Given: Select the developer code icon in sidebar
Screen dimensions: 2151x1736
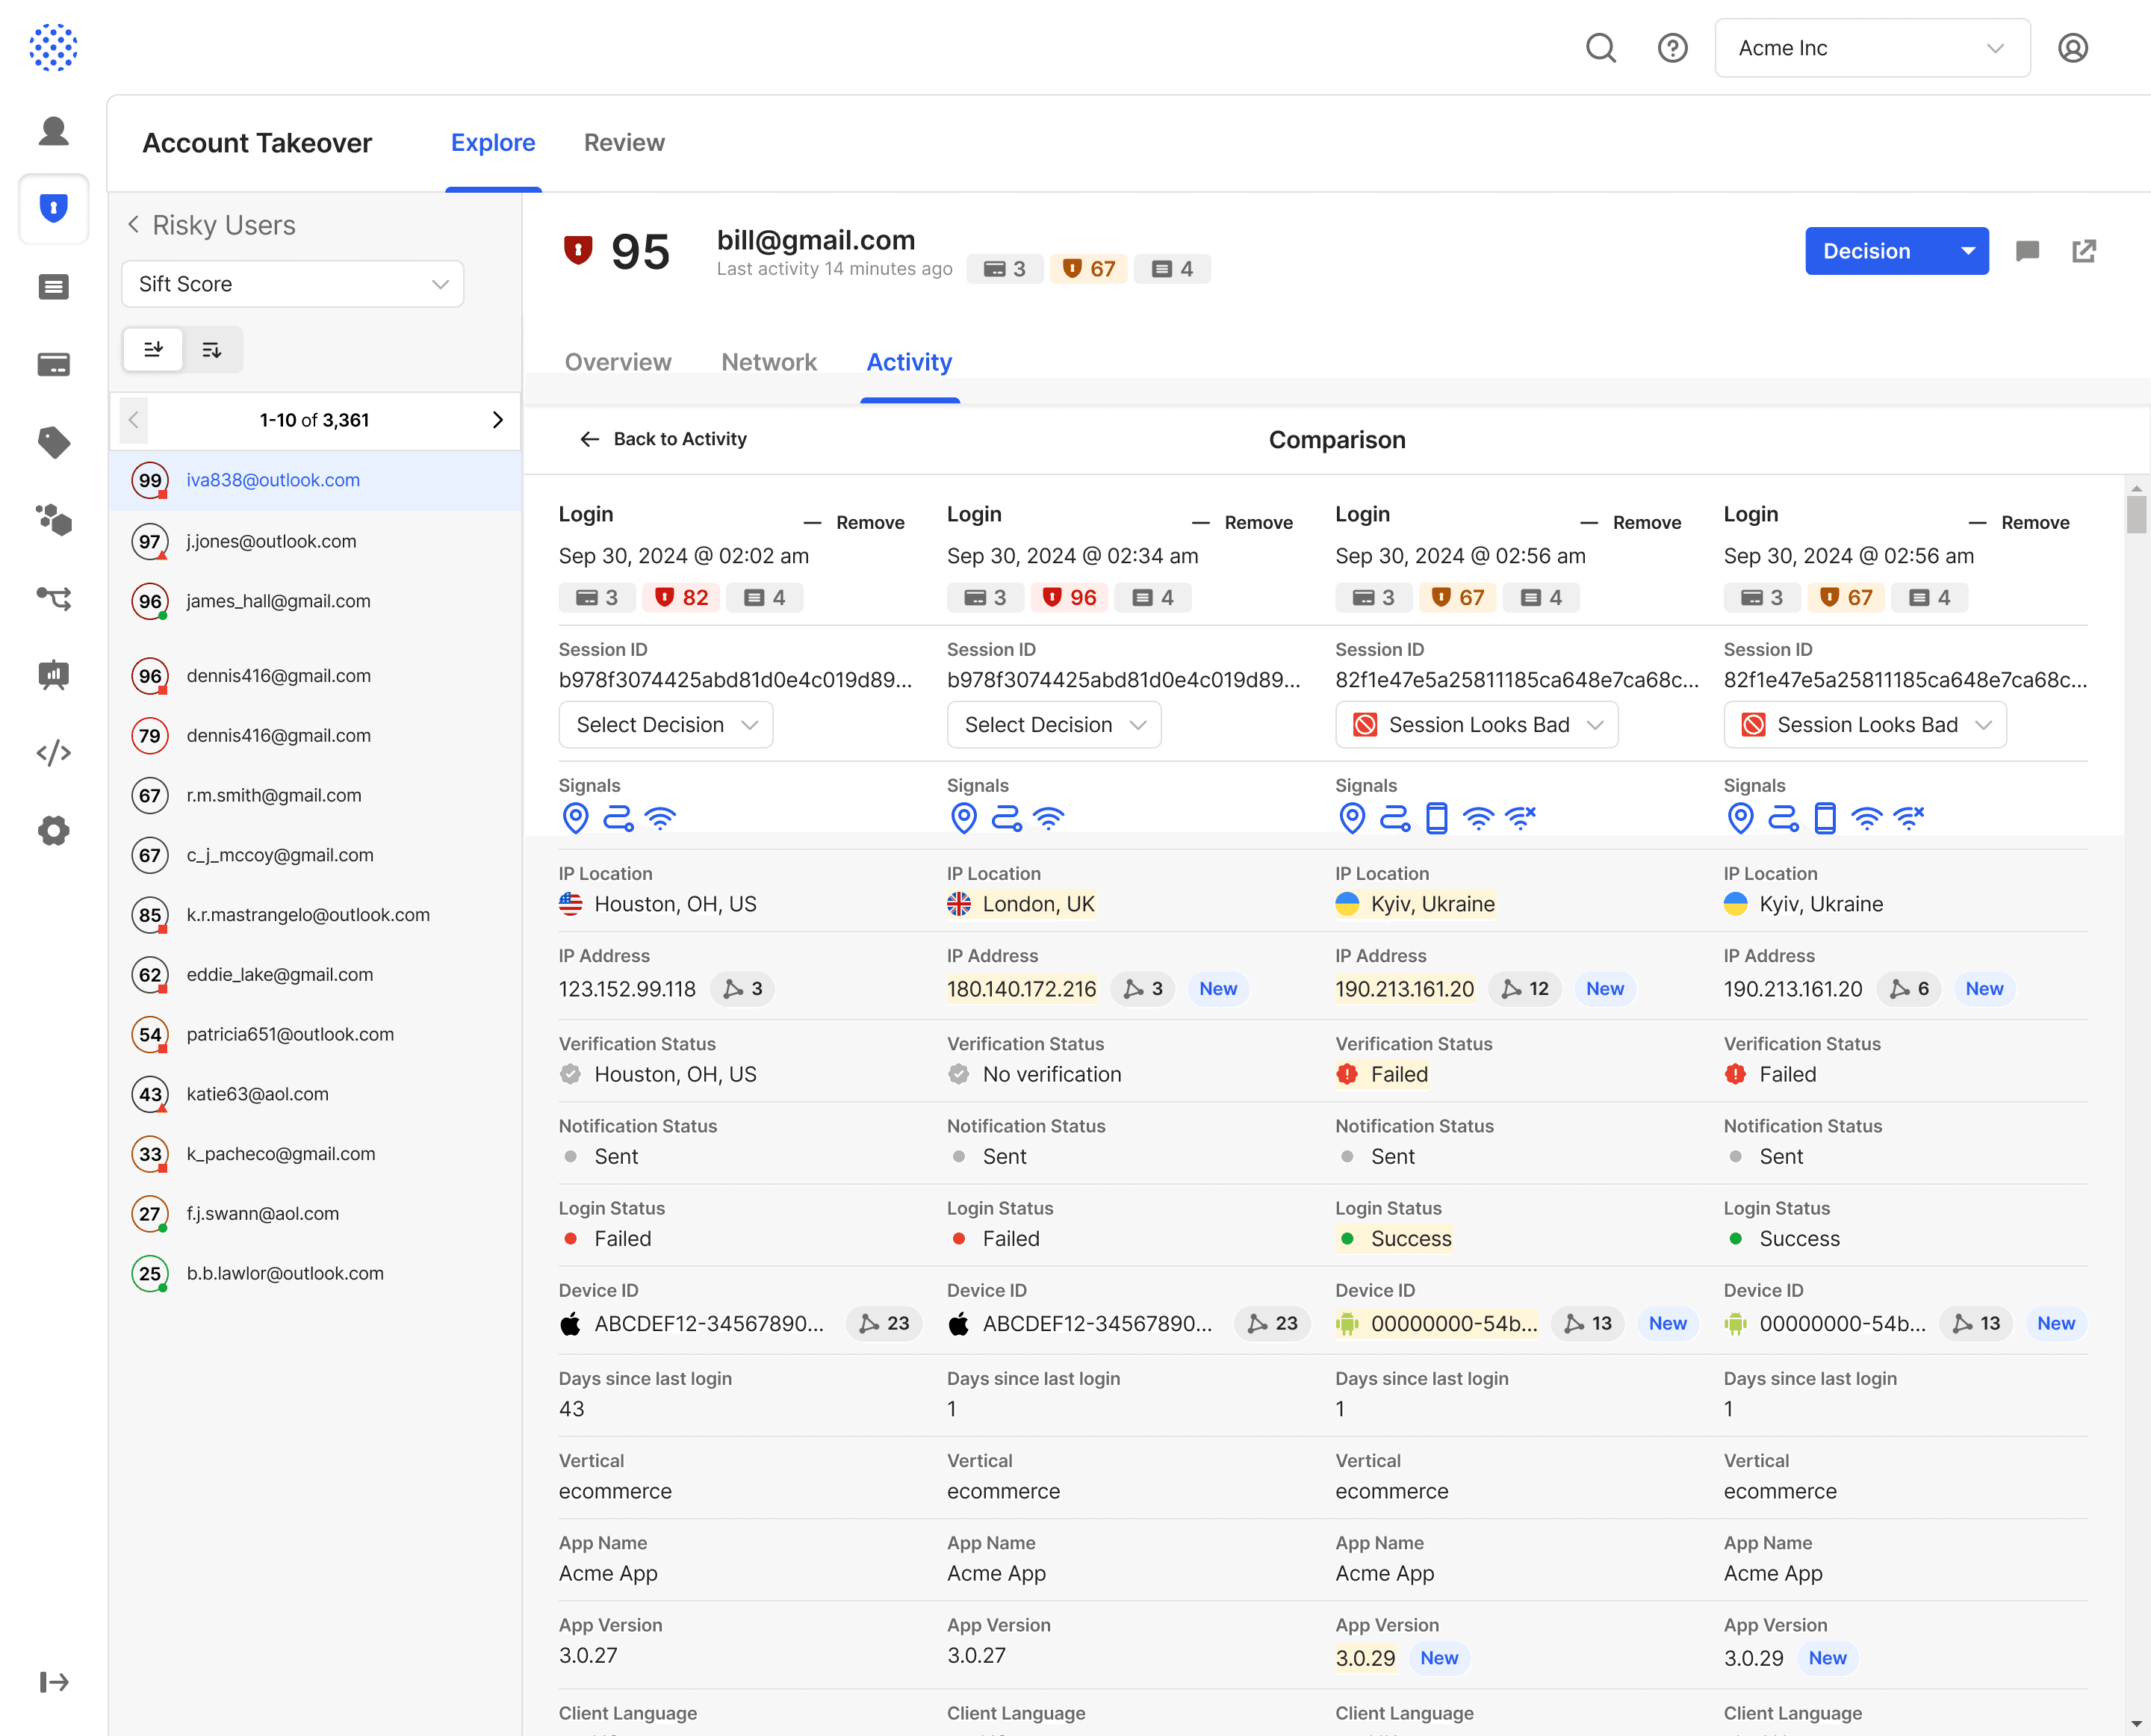Looking at the screenshot, I should 54,752.
